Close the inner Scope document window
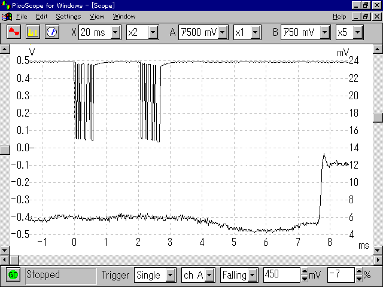Screen dimensions: 383x287 376,17
